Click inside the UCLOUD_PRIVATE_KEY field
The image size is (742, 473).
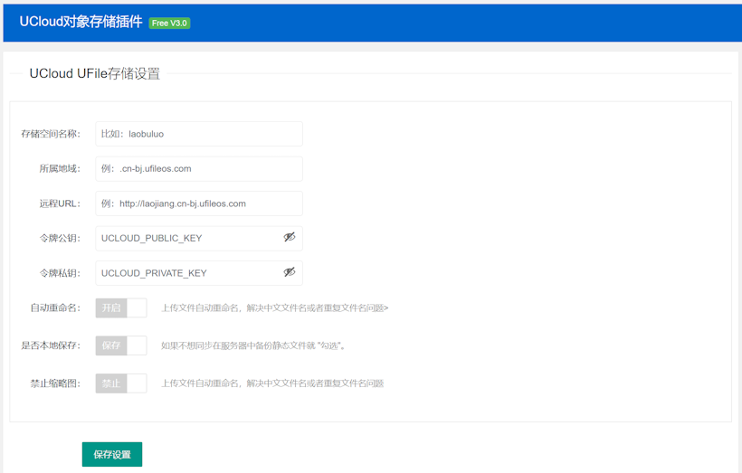[188, 273]
